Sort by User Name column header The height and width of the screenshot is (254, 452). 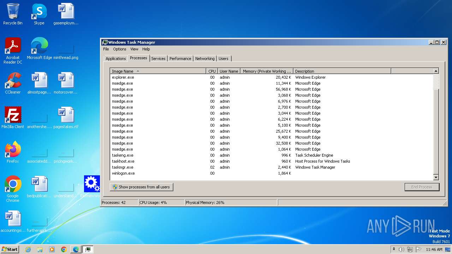coord(229,71)
